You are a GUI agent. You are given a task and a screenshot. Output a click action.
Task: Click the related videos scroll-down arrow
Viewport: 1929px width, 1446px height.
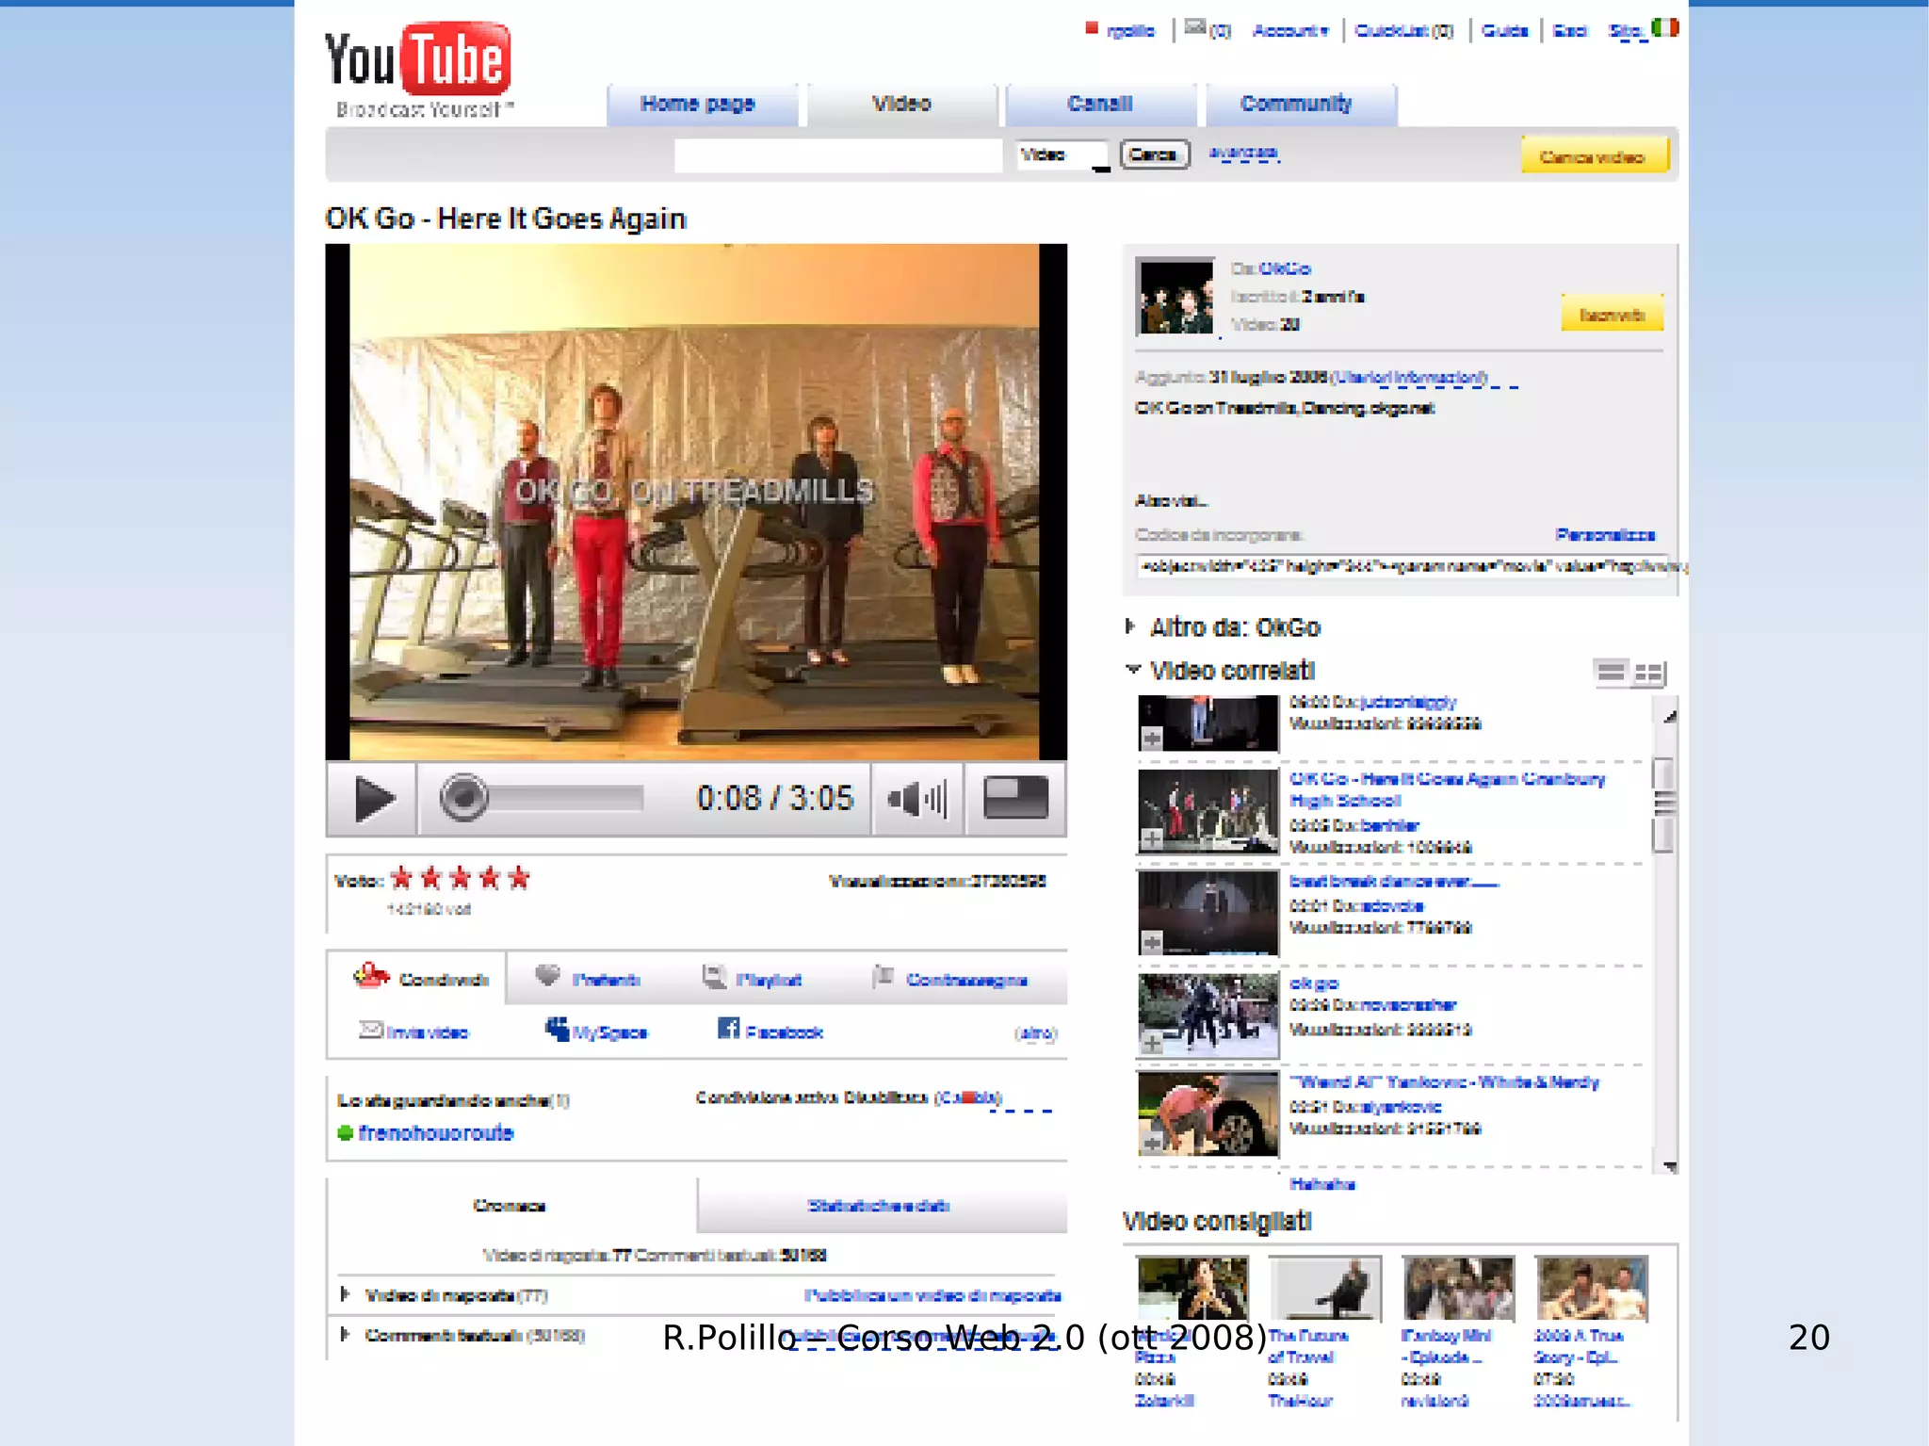click(x=1669, y=1166)
